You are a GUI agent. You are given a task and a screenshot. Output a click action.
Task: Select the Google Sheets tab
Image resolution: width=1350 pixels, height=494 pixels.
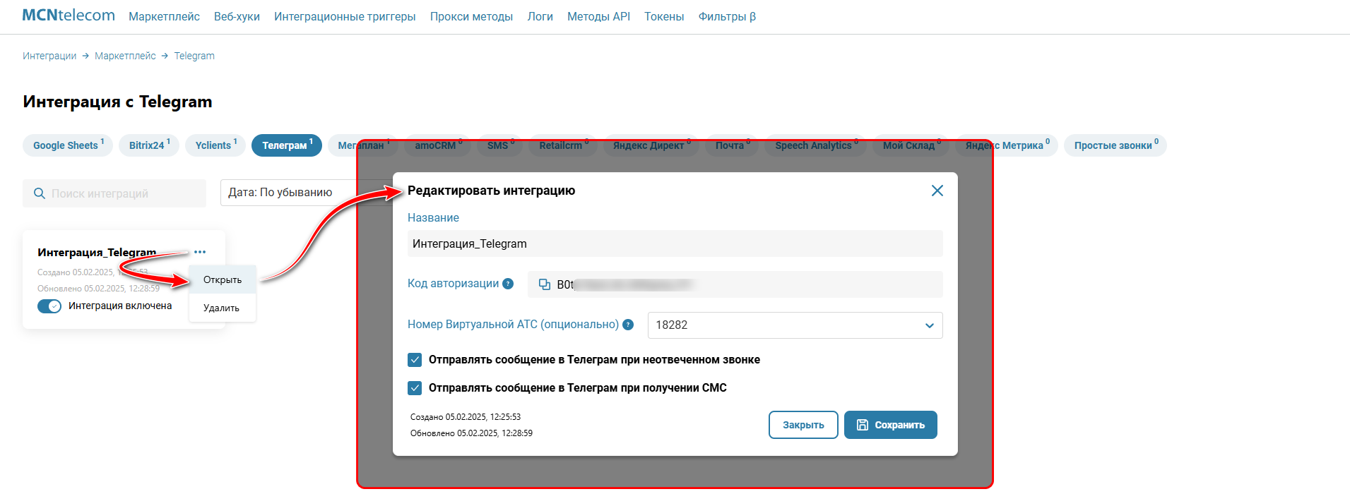(x=68, y=145)
